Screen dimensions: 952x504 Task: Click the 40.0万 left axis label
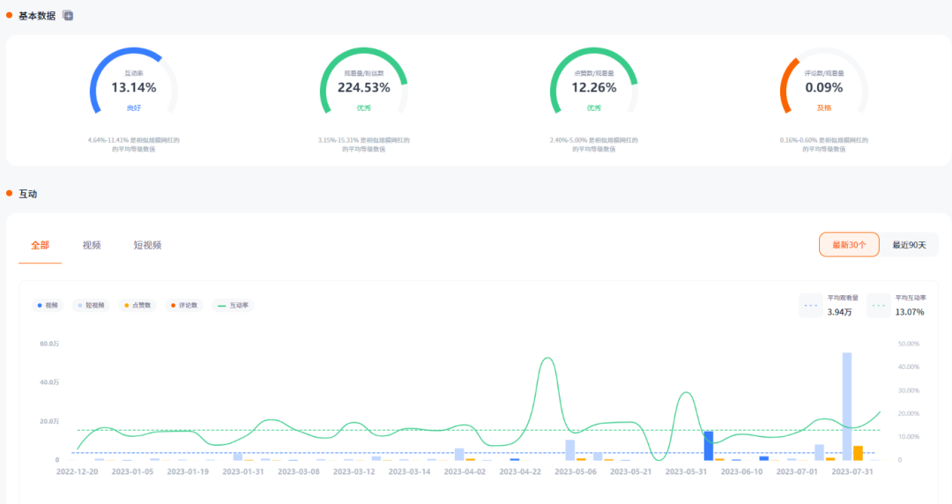tap(49, 382)
